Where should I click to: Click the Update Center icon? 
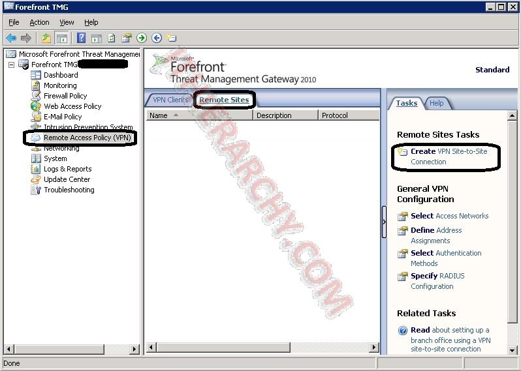35,179
